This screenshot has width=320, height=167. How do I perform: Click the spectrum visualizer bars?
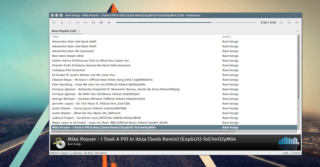(x=289, y=143)
